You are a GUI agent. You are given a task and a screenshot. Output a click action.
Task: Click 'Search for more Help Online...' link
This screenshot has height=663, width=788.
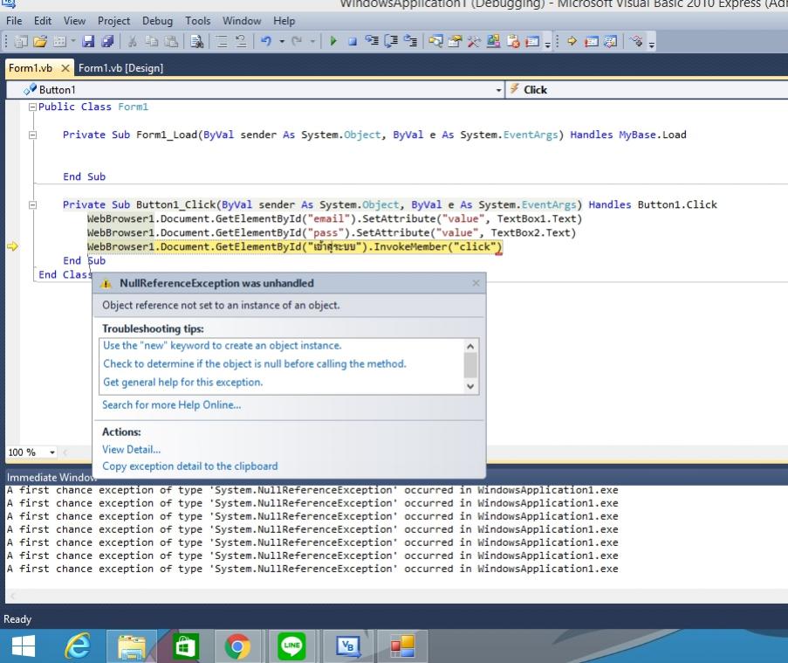pyautogui.click(x=171, y=405)
